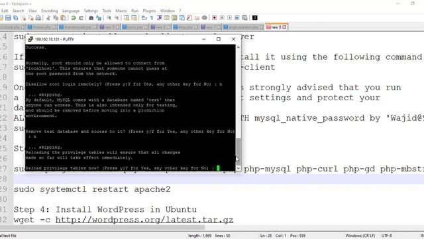Click 'UTF-8' encoding in status bar

387,236
